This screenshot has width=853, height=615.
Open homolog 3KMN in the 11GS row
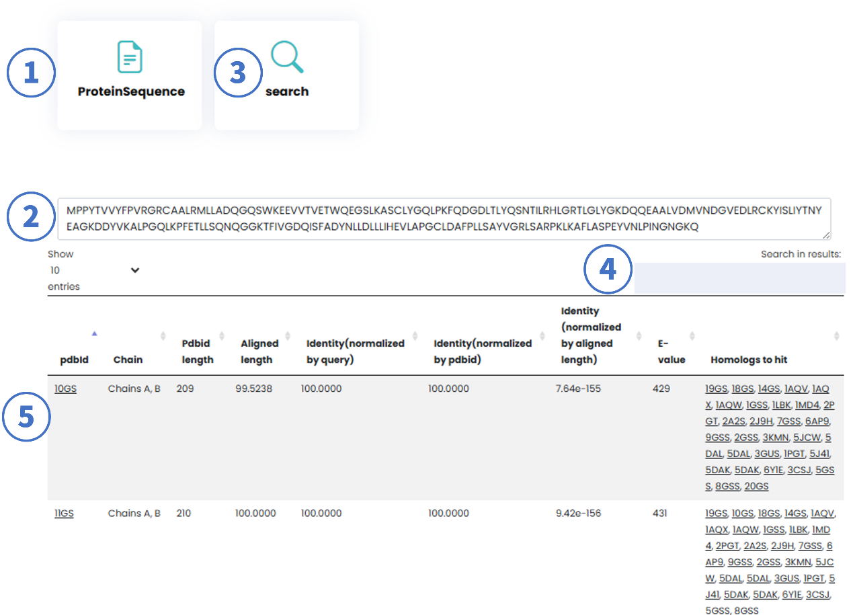(x=798, y=562)
